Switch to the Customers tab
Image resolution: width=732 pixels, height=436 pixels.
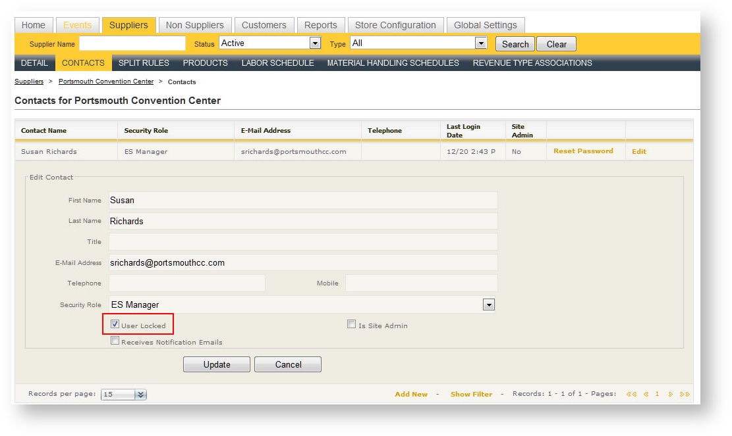tap(264, 25)
